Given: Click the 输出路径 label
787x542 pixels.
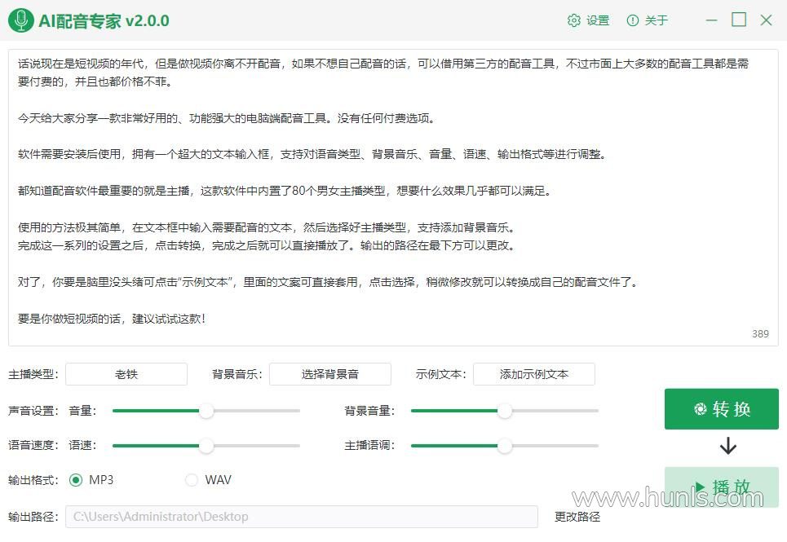Looking at the screenshot, I should 33,517.
